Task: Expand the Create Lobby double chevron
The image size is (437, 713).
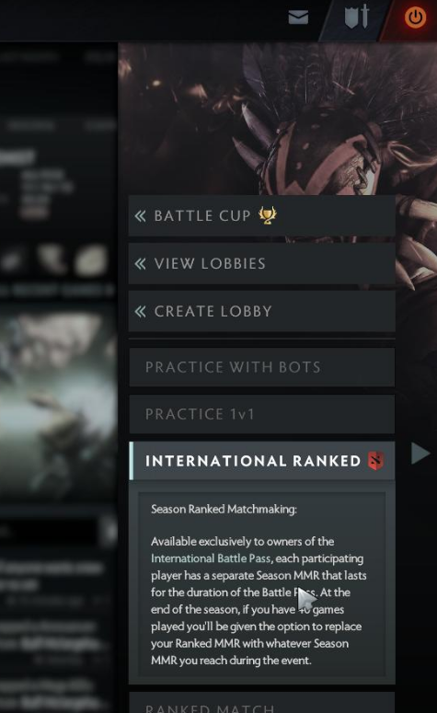Action: point(141,311)
